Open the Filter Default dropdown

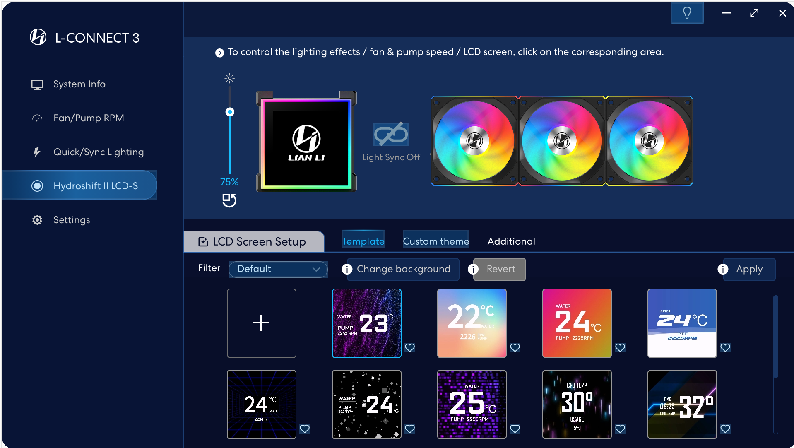(278, 269)
